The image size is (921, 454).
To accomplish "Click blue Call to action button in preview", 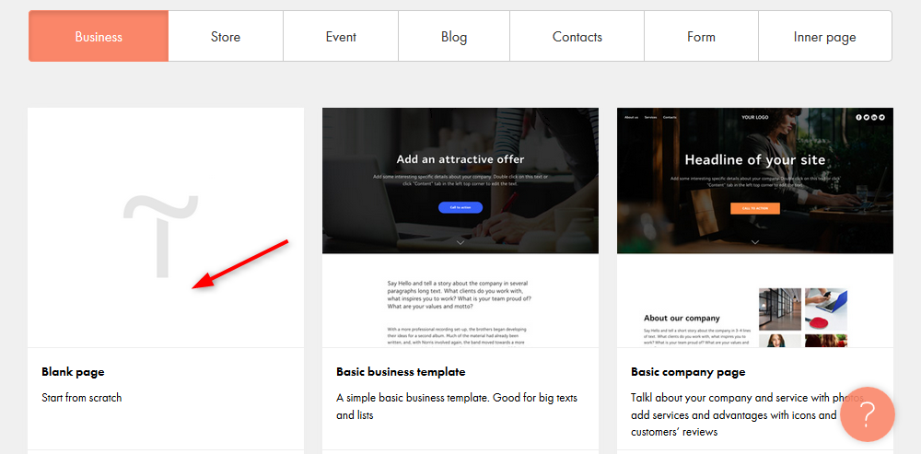I will pyautogui.click(x=460, y=208).
